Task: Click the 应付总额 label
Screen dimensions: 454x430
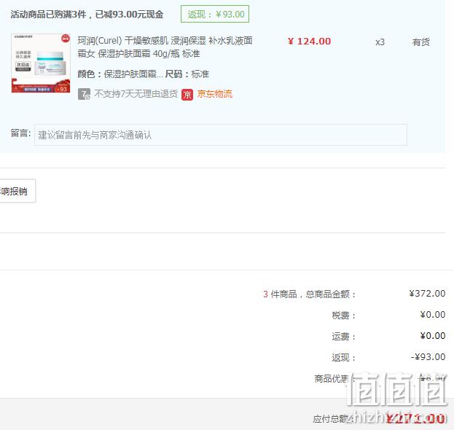Action: tap(332, 419)
